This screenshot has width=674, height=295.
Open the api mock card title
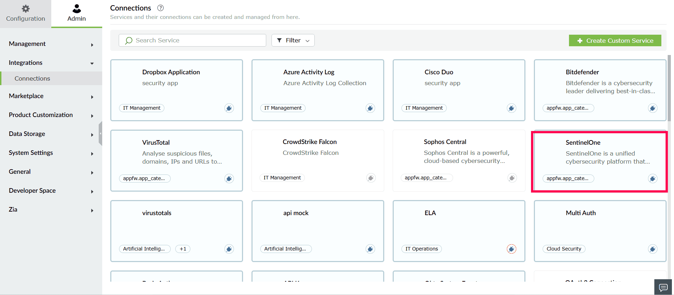click(x=296, y=213)
